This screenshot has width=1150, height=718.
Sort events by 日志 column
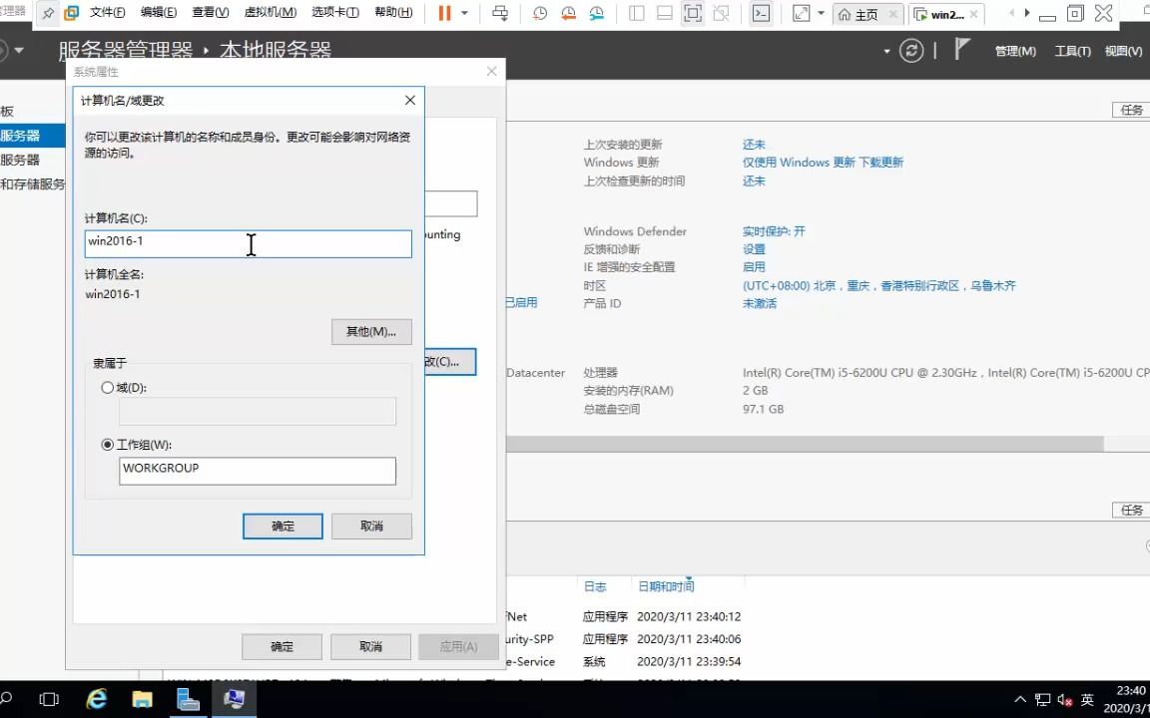coord(595,586)
